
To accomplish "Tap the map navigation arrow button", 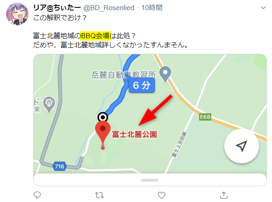I will pos(242,146).
